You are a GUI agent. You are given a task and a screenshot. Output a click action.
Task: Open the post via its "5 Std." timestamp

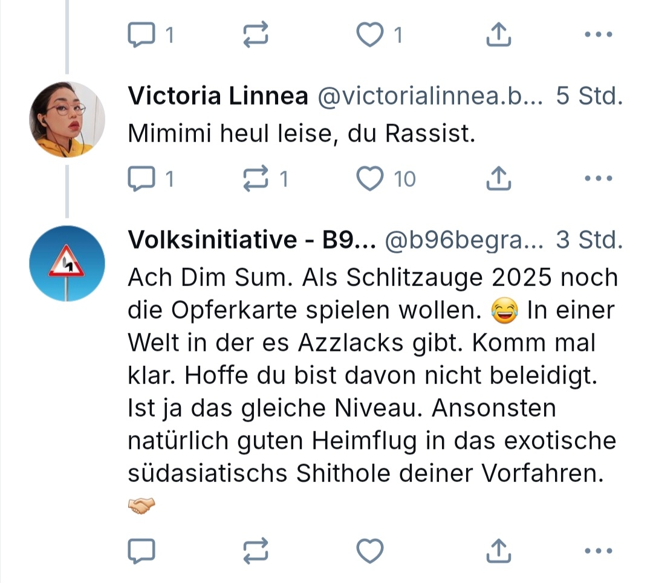tap(590, 96)
